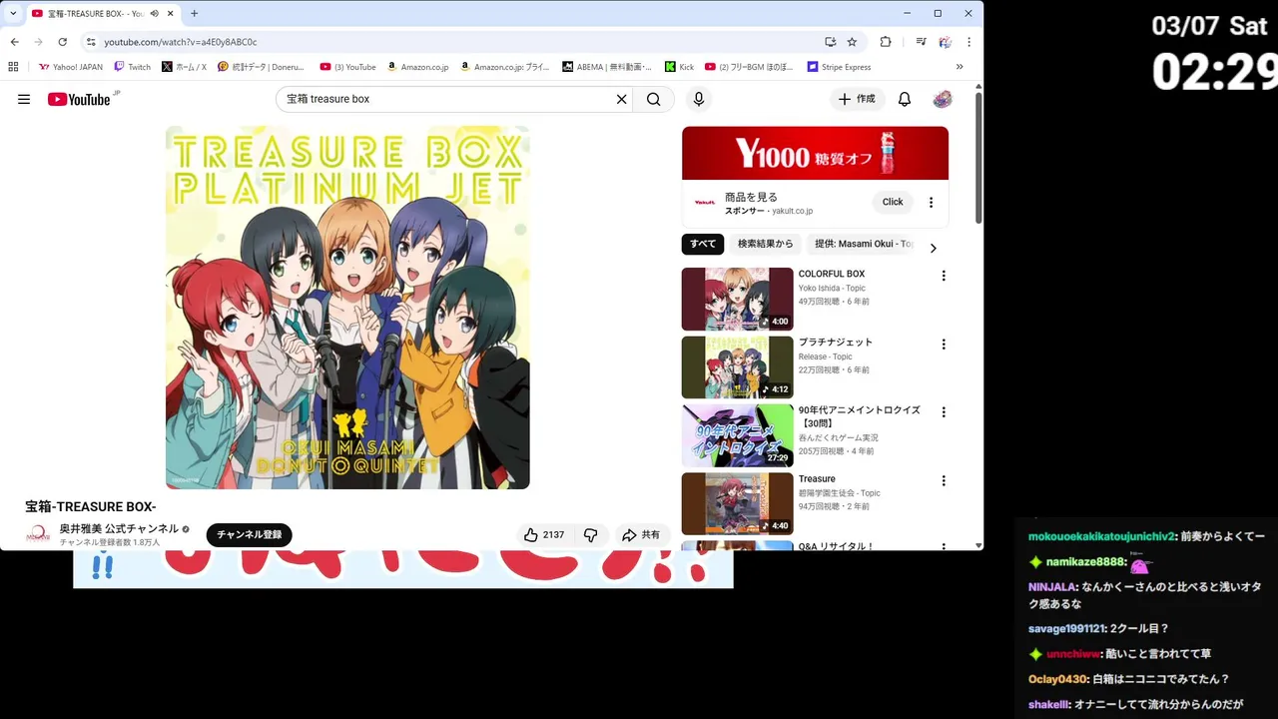Open a new browser tab
The image size is (1278, 719).
coord(194,14)
